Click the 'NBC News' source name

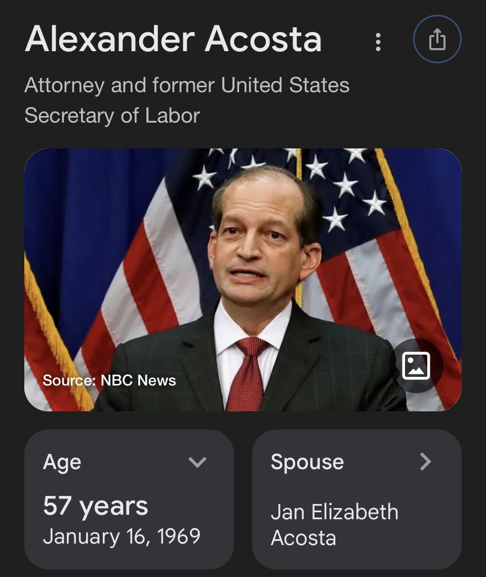point(138,380)
